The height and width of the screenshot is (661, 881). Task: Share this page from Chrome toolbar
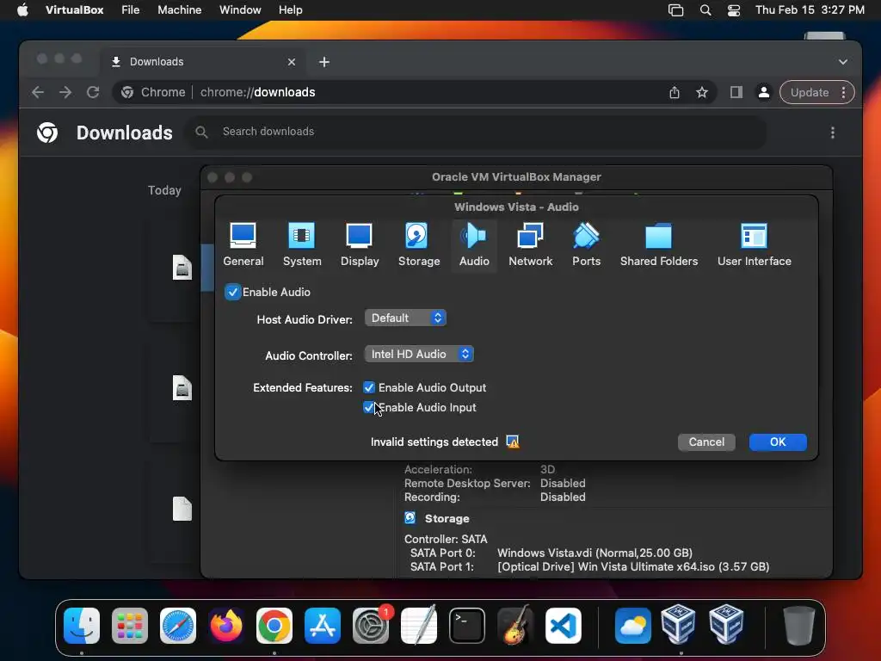[675, 92]
